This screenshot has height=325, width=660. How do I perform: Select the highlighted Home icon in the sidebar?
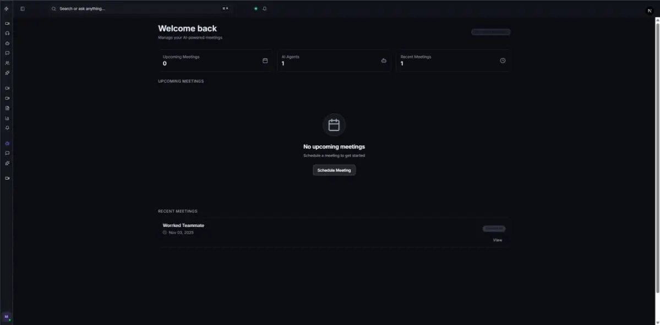(x=7, y=143)
